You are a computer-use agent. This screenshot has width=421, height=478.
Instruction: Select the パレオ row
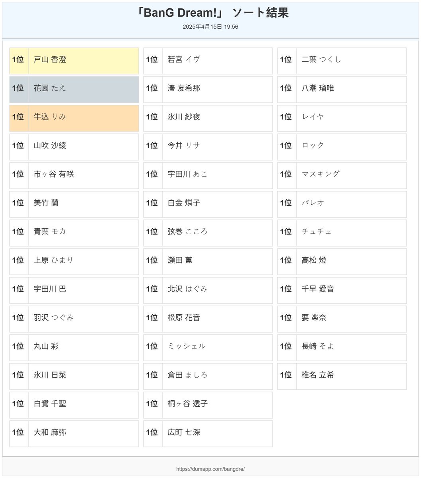(342, 204)
